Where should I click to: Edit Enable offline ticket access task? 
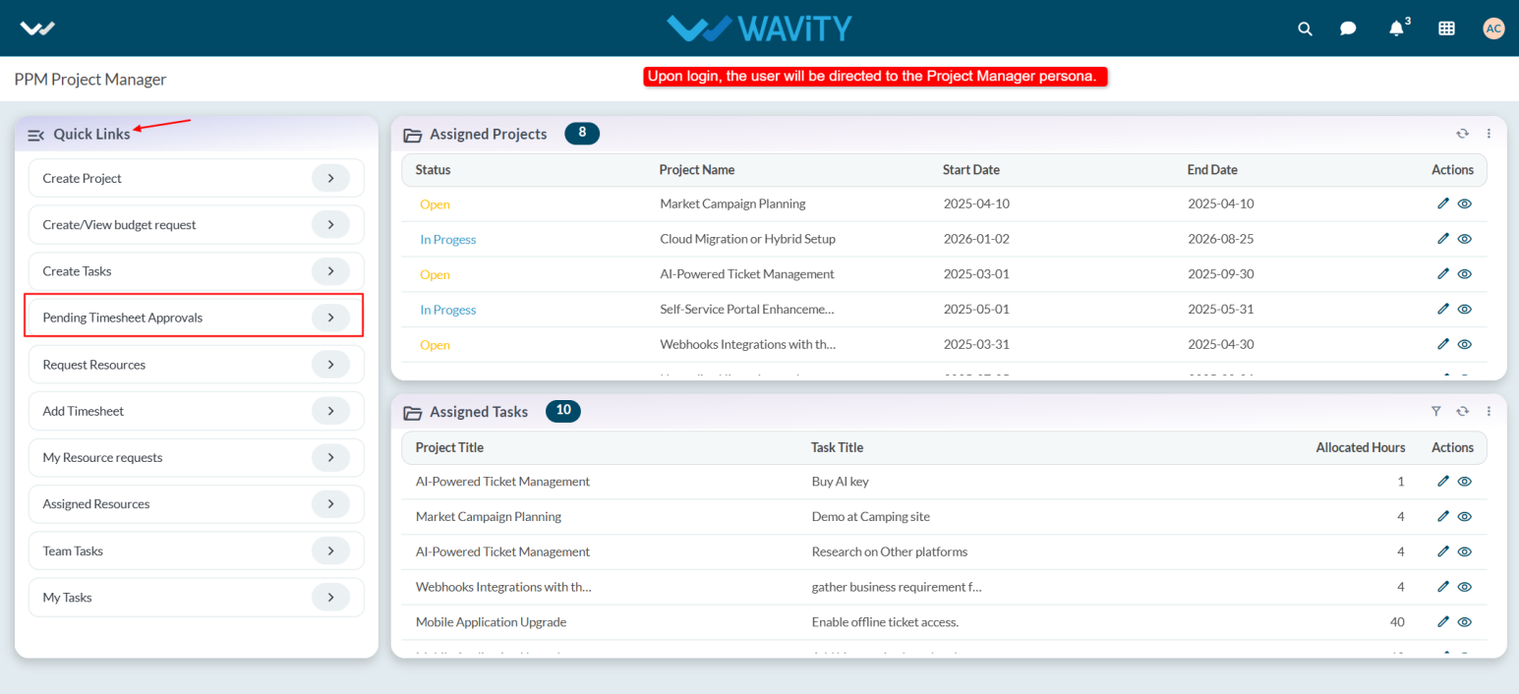(1442, 622)
